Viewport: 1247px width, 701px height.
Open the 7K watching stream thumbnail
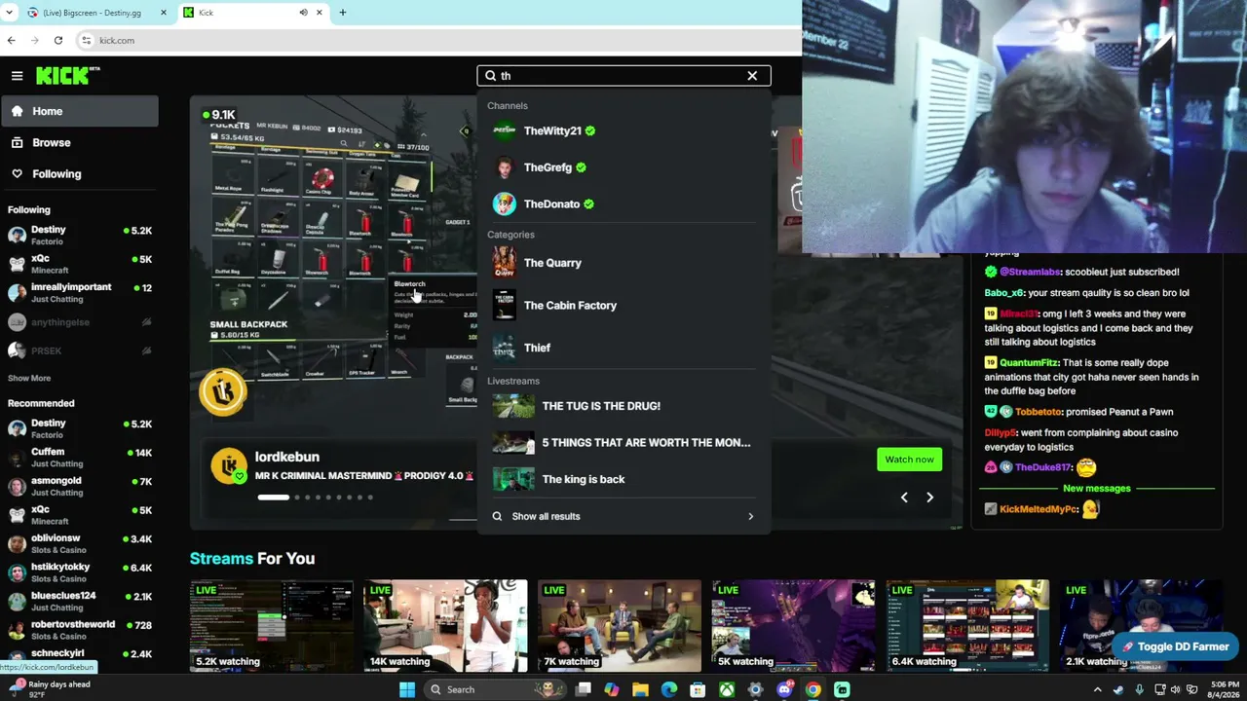pos(619,626)
